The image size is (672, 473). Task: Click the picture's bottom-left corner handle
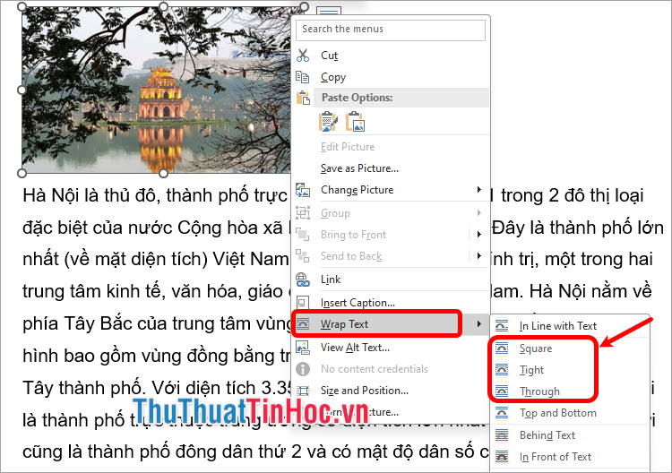click(22, 173)
